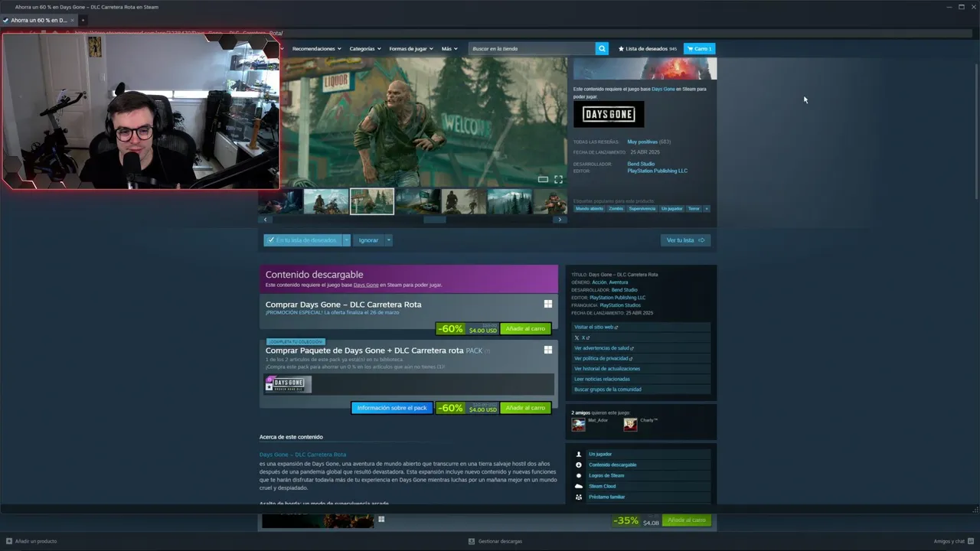Screen dimensions: 980x551
Task: Select the Supervivencia tag
Action: pos(642,208)
